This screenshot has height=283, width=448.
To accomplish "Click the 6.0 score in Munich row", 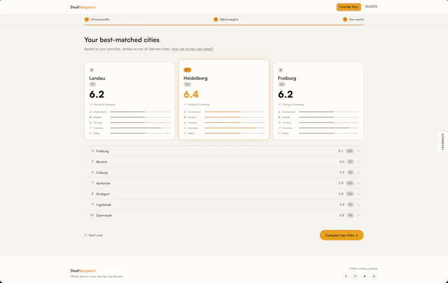I will coord(342,162).
